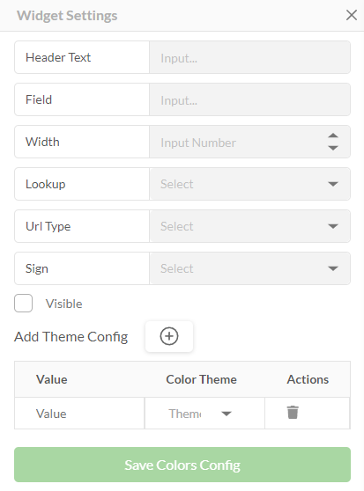Click the Color Theme column header
The image size is (364, 491).
[201, 379]
